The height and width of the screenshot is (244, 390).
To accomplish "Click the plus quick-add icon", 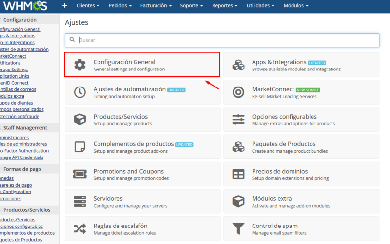I will click(65, 5).
